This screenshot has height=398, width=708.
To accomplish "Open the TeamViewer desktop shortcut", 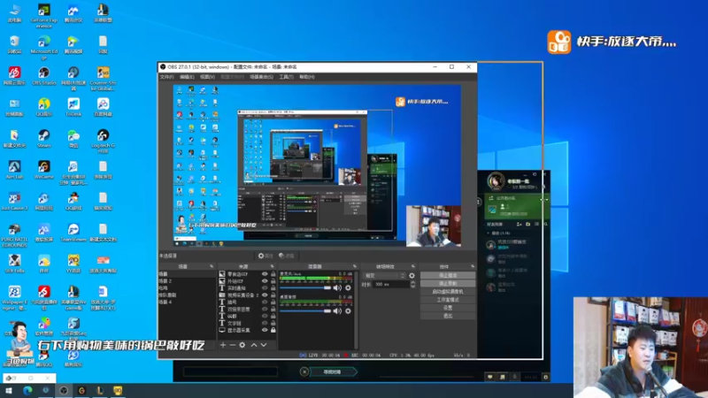I will [x=73, y=233].
